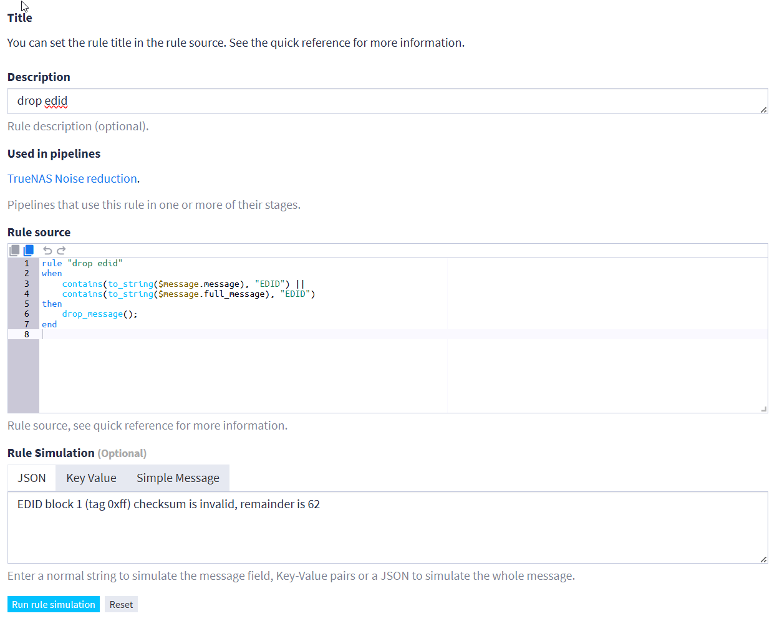The width and height of the screenshot is (782, 621).
Task: Click into the simulation message text area
Action: click(x=387, y=530)
